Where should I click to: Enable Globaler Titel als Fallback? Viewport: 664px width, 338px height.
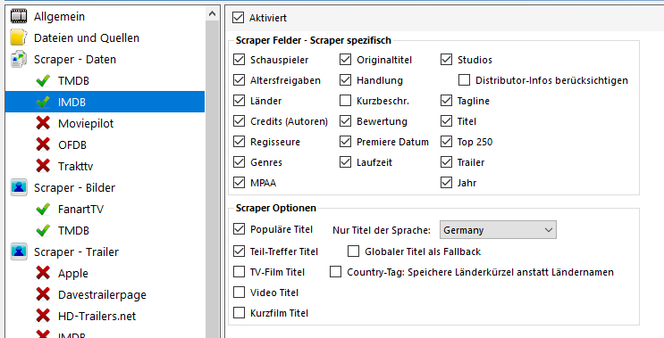click(354, 251)
